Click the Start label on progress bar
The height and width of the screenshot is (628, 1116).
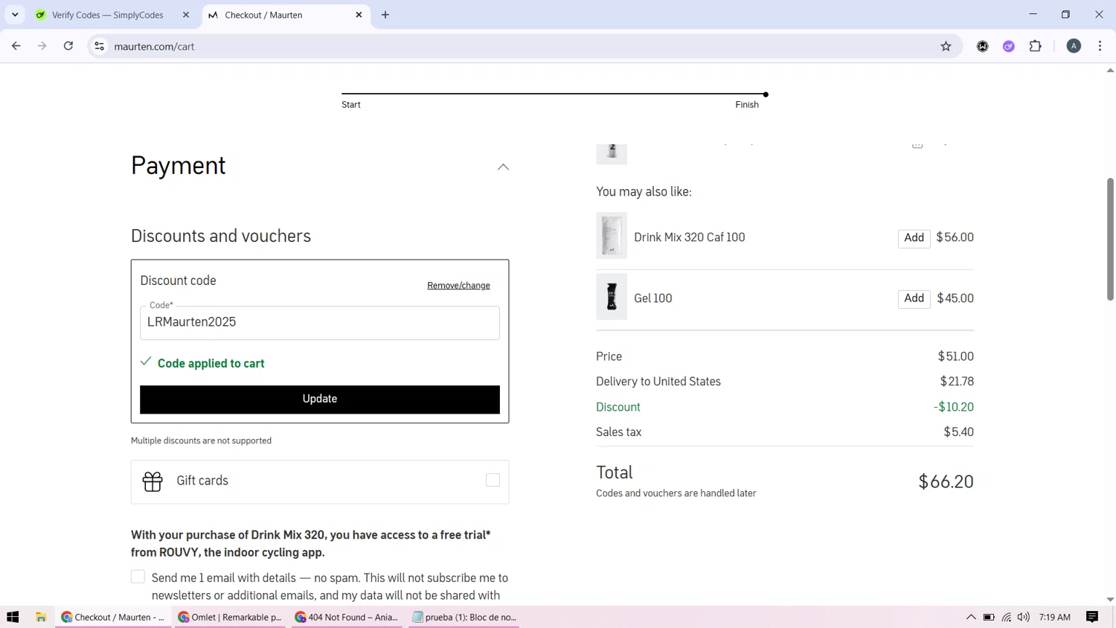click(x=351, y=105)
